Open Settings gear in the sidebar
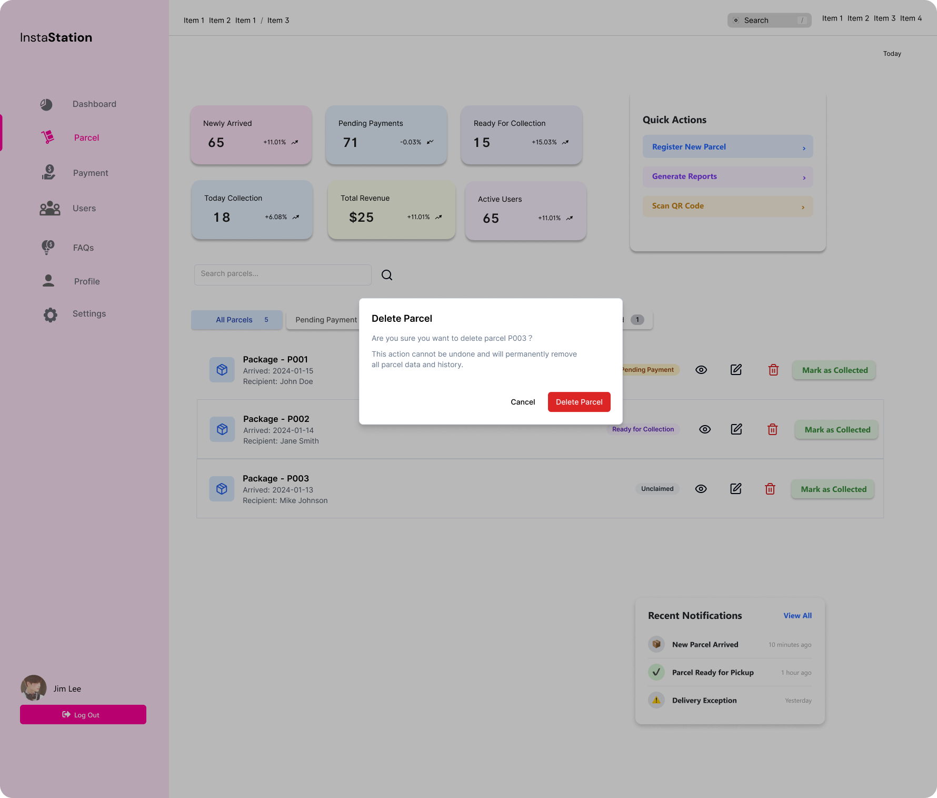Screen dimensions: 937x798 point(51,314)
